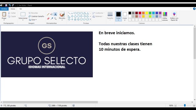Screen dimensions: 196x110
Task: Pick the black palette swatch
Action: pyautogui.click(x=130, y=13)
